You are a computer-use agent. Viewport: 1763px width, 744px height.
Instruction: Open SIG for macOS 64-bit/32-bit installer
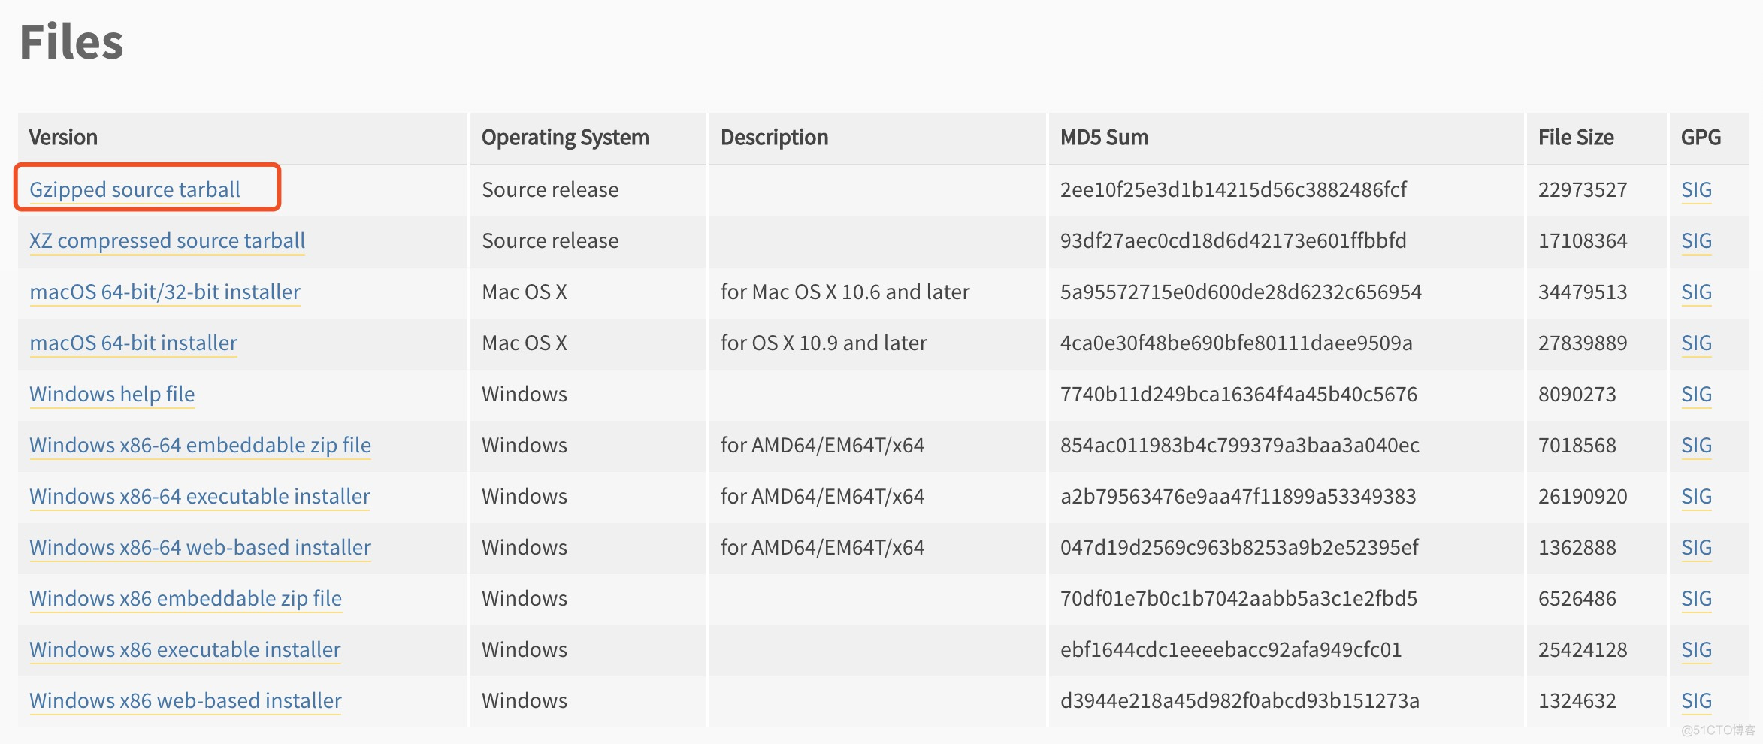tap(1696, 292)
